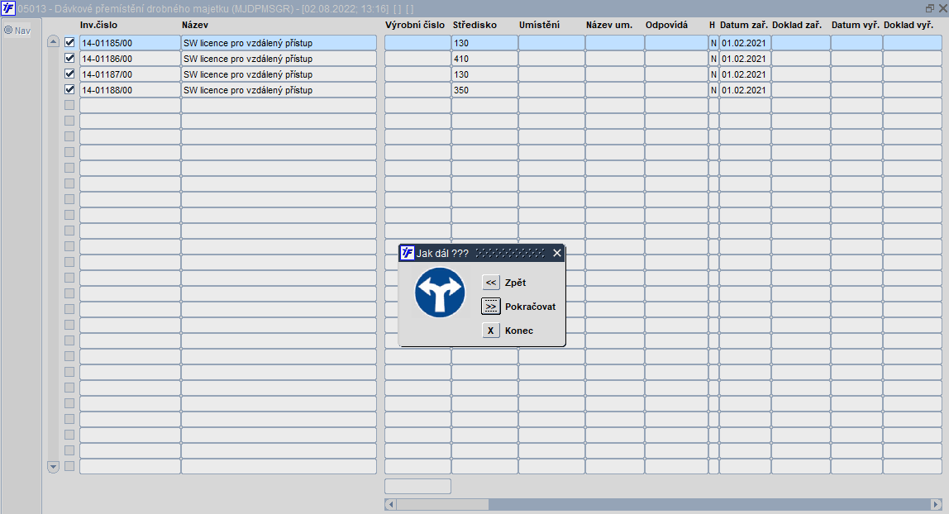Click the date 01.02.2021 in row 14-01188/00
Viewport: 949px width, 514px height.
(745, 90)
